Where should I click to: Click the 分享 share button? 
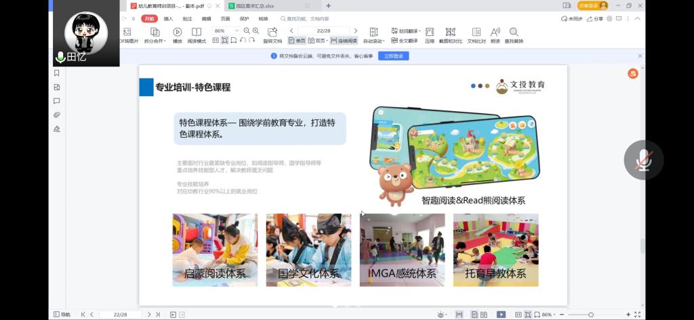[x=594, y=19]
